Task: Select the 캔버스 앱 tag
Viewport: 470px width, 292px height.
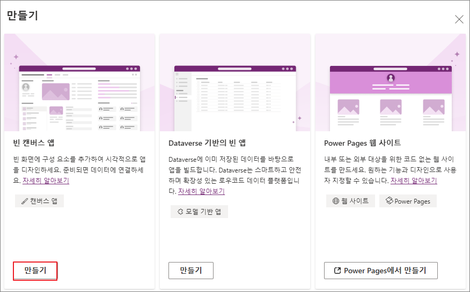Action: 39,201
